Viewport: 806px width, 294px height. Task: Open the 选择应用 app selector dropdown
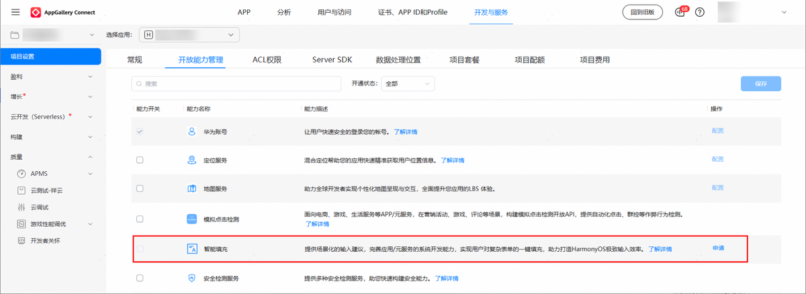click(189, 34)
